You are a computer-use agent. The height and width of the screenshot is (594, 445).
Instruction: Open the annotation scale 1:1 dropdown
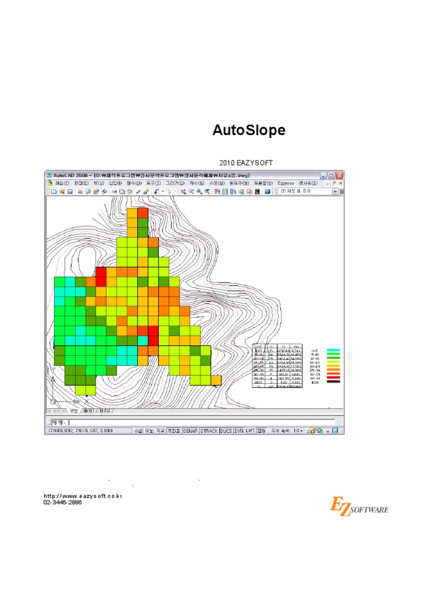[298, 431]
